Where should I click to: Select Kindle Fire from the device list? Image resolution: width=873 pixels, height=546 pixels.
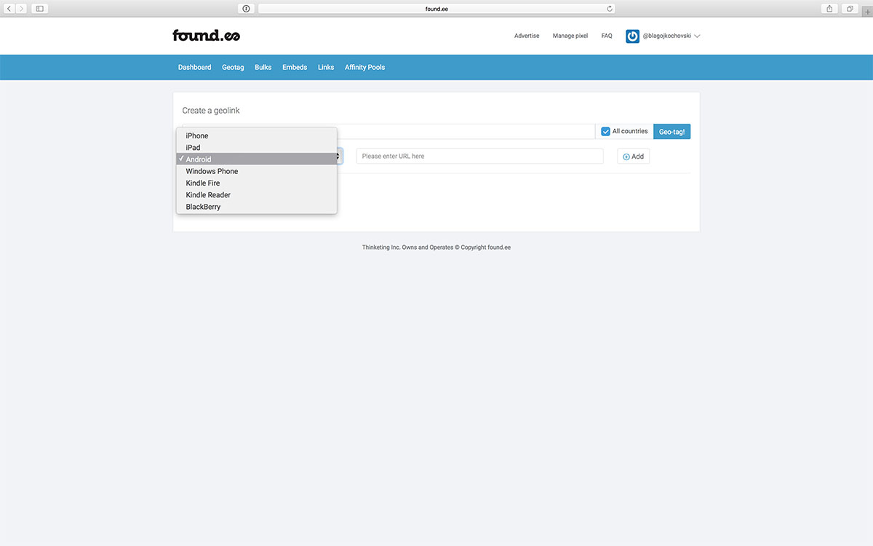[256, 183]
